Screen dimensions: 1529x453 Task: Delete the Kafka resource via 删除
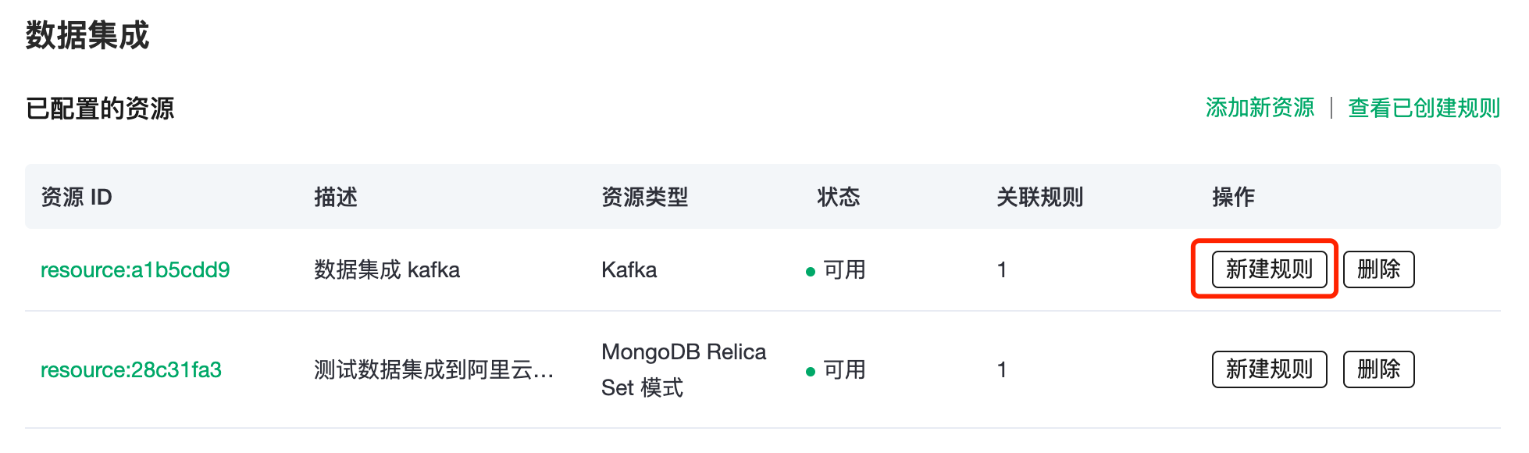pos(1378,269)
